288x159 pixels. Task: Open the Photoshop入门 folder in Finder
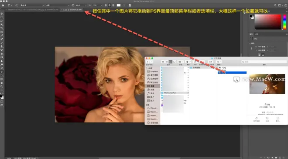point(175,93)
